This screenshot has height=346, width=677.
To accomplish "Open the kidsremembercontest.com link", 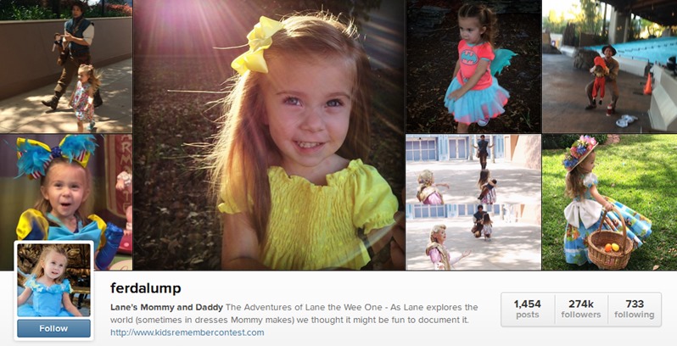I will pos(187,332).
